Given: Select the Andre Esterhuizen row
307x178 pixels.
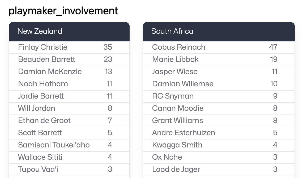Looking at the screenshot, I should 219,133.
